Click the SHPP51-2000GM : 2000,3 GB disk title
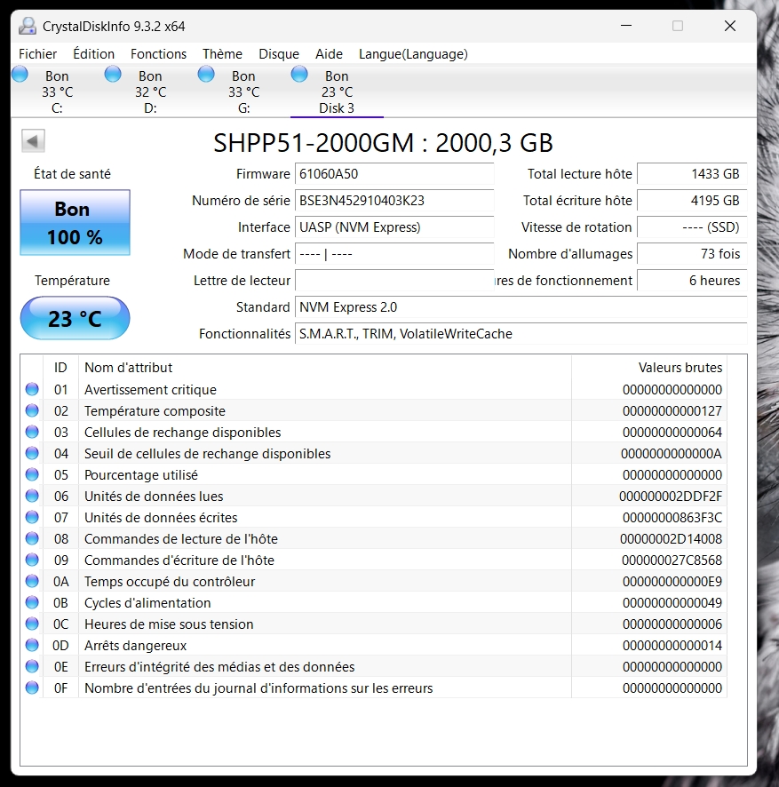 click(383, 142)
